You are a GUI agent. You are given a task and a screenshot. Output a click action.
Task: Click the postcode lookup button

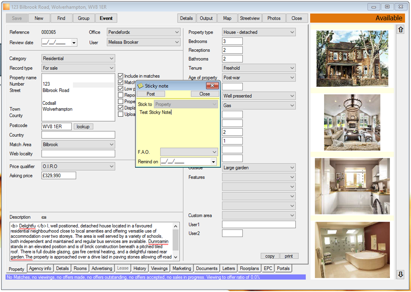(x=84, y=126)
